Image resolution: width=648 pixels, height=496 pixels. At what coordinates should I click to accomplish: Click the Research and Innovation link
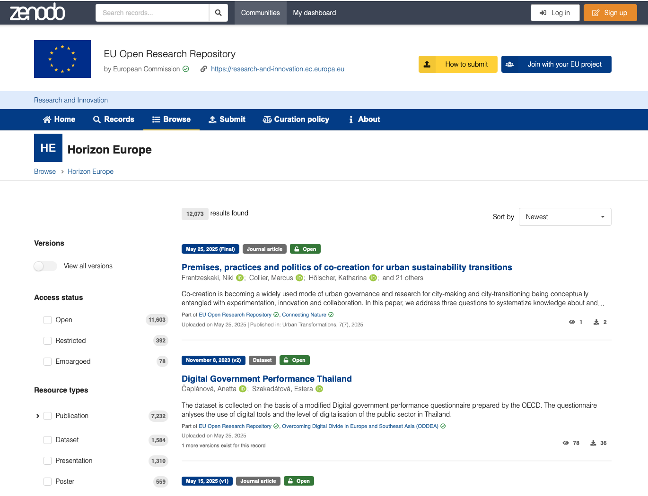point(71,100)
